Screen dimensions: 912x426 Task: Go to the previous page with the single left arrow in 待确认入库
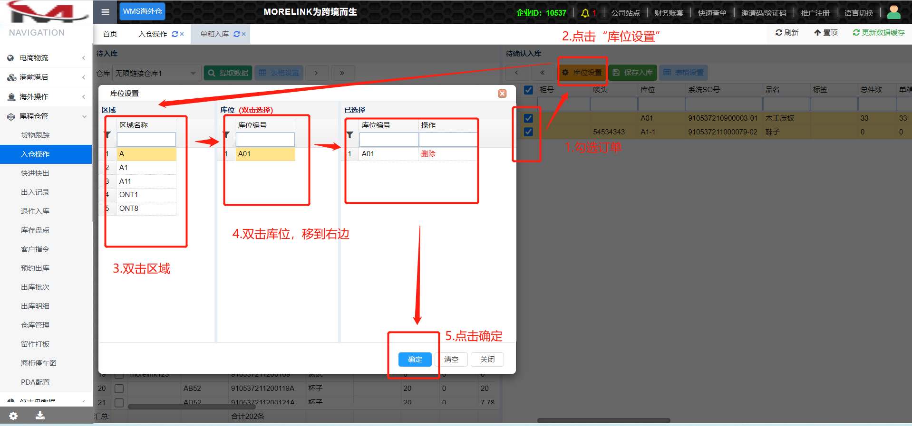click(516, 73)
